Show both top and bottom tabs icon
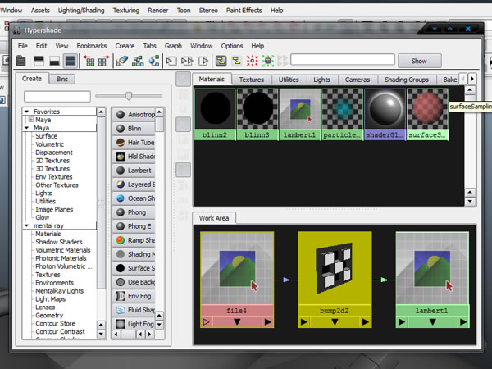 pyautogui.click(x=70, y=61)
